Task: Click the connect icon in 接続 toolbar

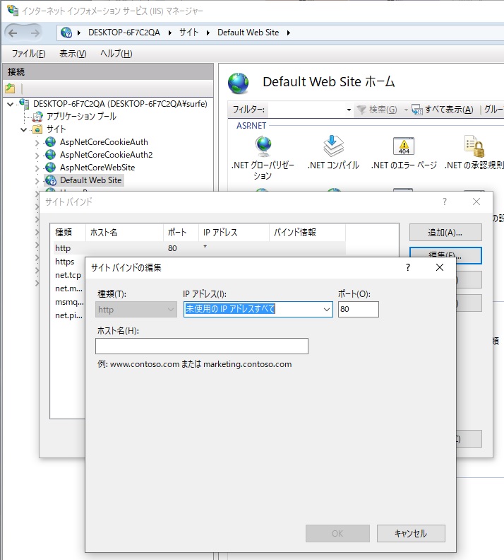Action: coord(11,88)
